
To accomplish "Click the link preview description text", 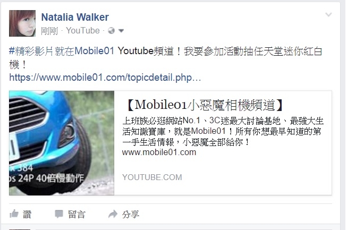I will point(223,132).
